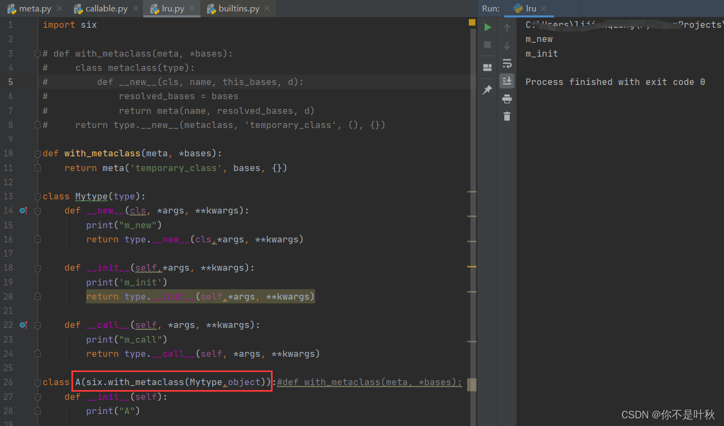Rerun lru with the green play icon
The width and height of the screenshot is (724, 426).
pyautogui.click(x=487, y=27)
